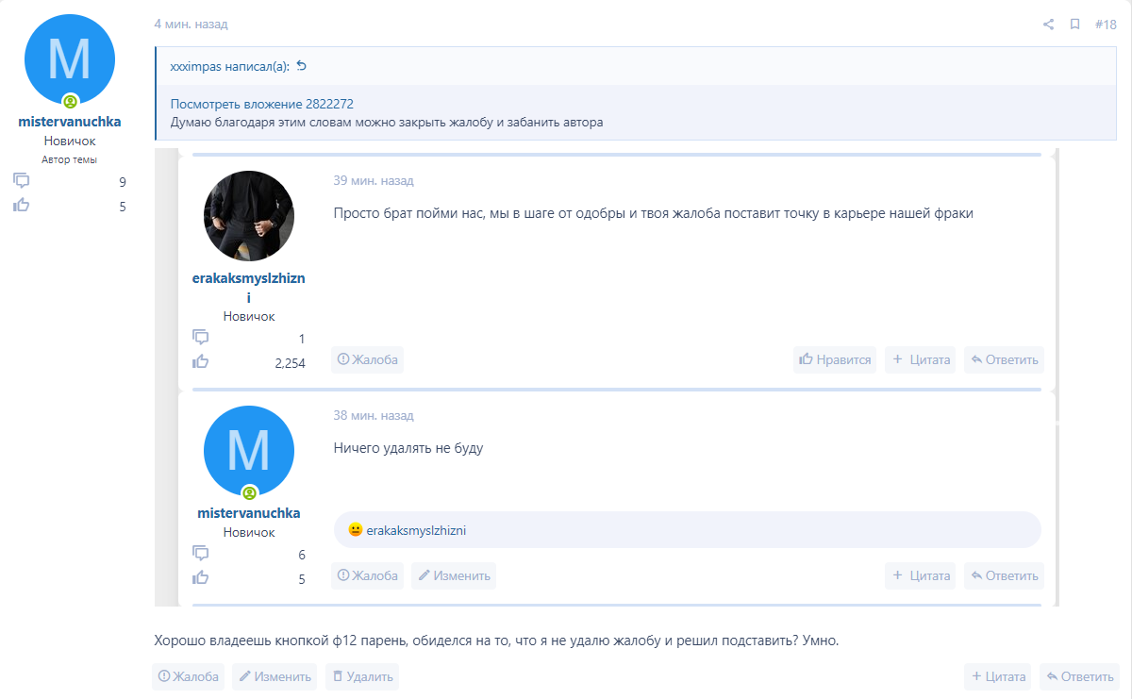
Task: Click "Удалить" at the bottom of post
Action: point(362,676)
